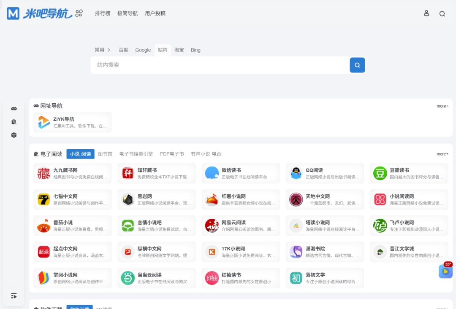
Task: Switch to 图书馆 tab
Action: click(x=105, y=154)
